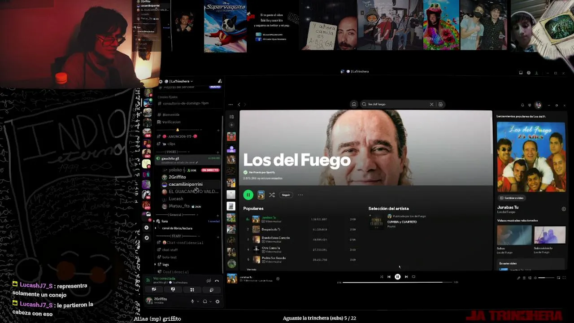Open Spotify notifications bell icon

522,105
